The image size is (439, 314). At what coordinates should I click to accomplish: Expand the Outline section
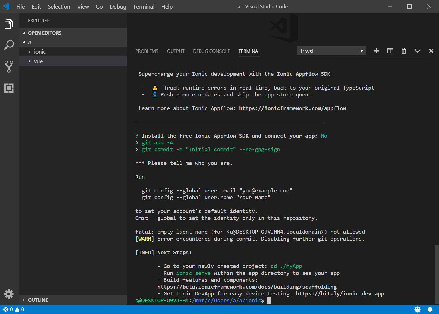point(38,300)
